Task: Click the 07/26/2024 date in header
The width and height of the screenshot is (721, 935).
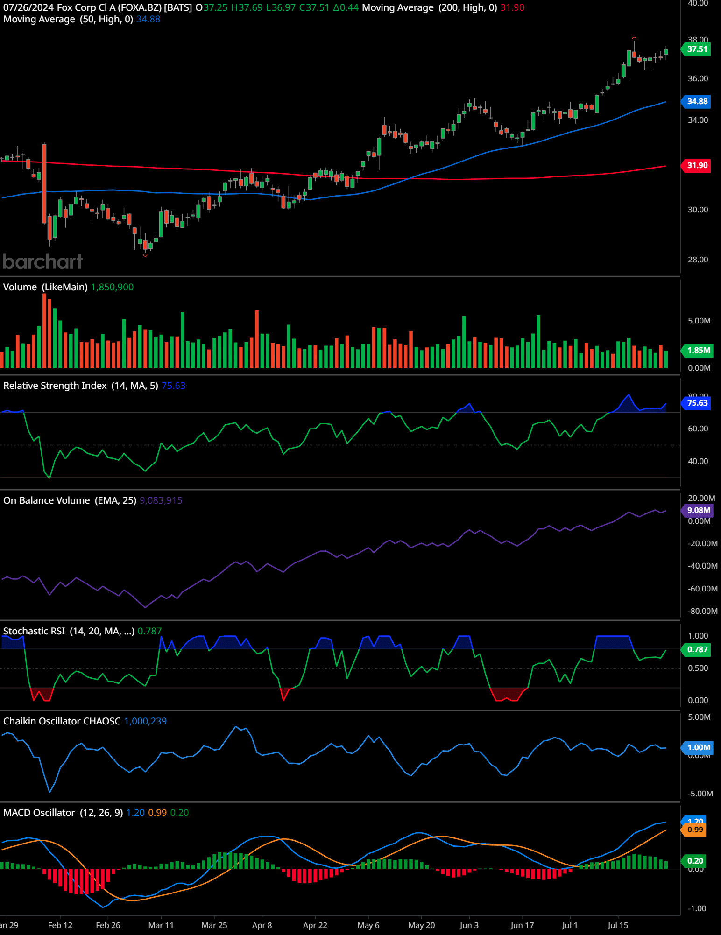Action: tap(28, 7)
